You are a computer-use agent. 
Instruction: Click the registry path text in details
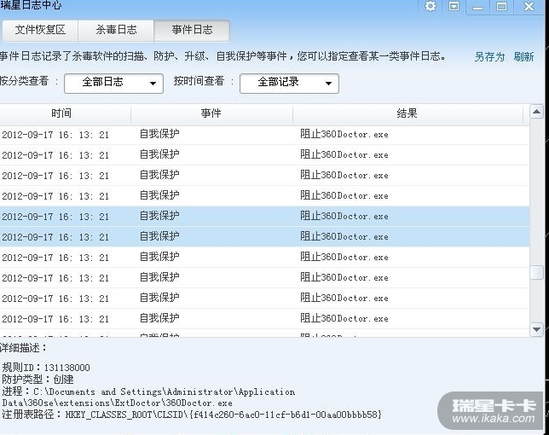192,415
